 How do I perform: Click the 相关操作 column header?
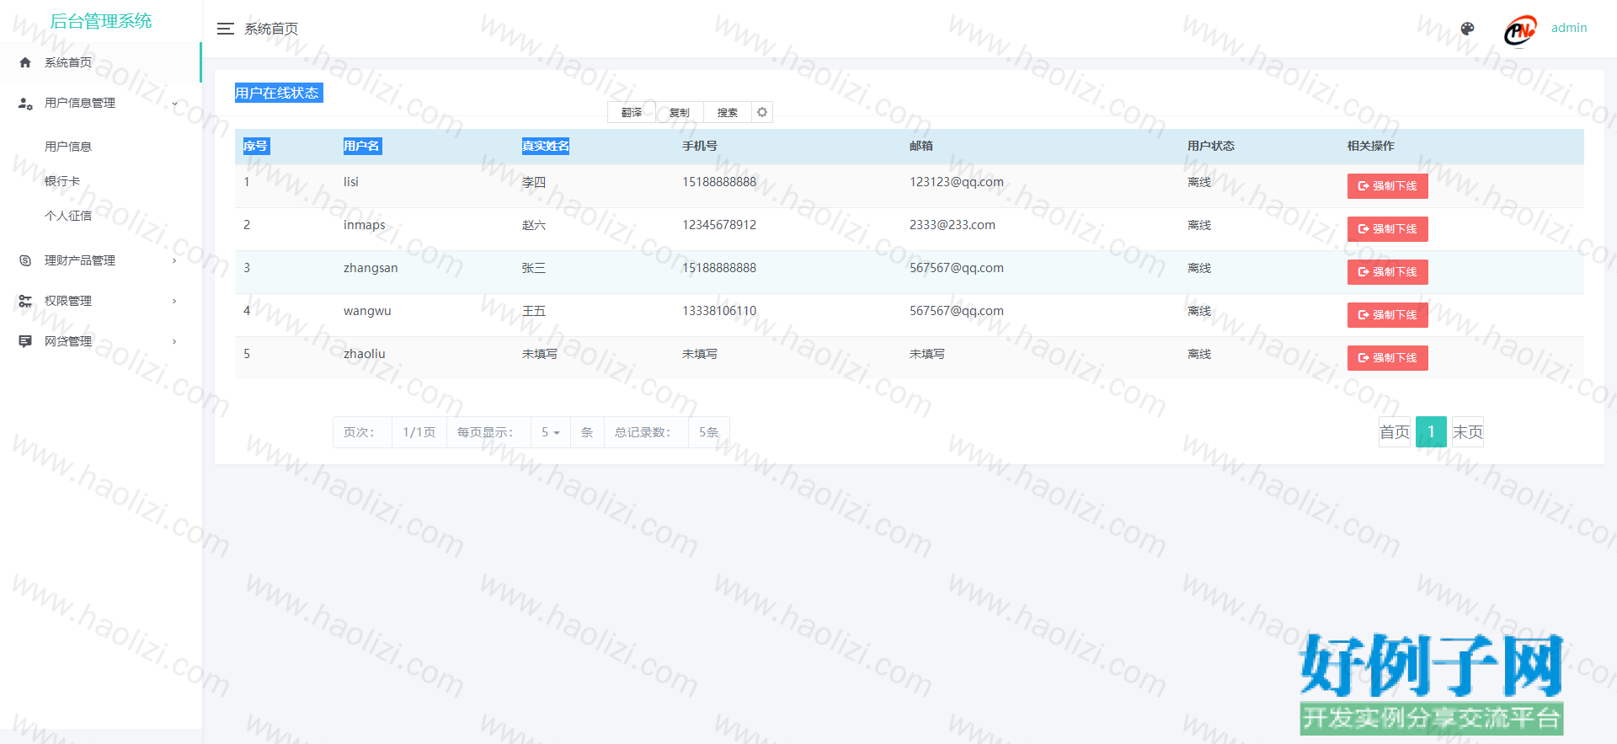[1371, 146]
